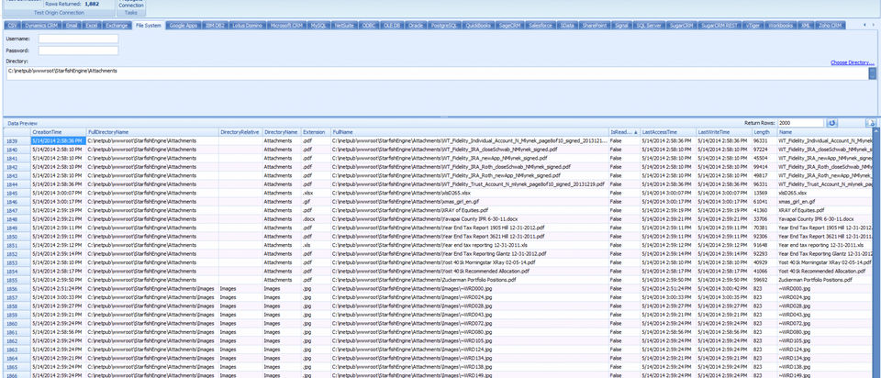This screenshot has height=378, width=881.
Task: Open the Google Apps tab
Action: (x=184, y=26)
